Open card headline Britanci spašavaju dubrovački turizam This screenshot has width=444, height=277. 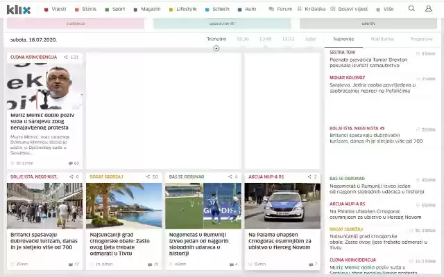coord(44,241)
